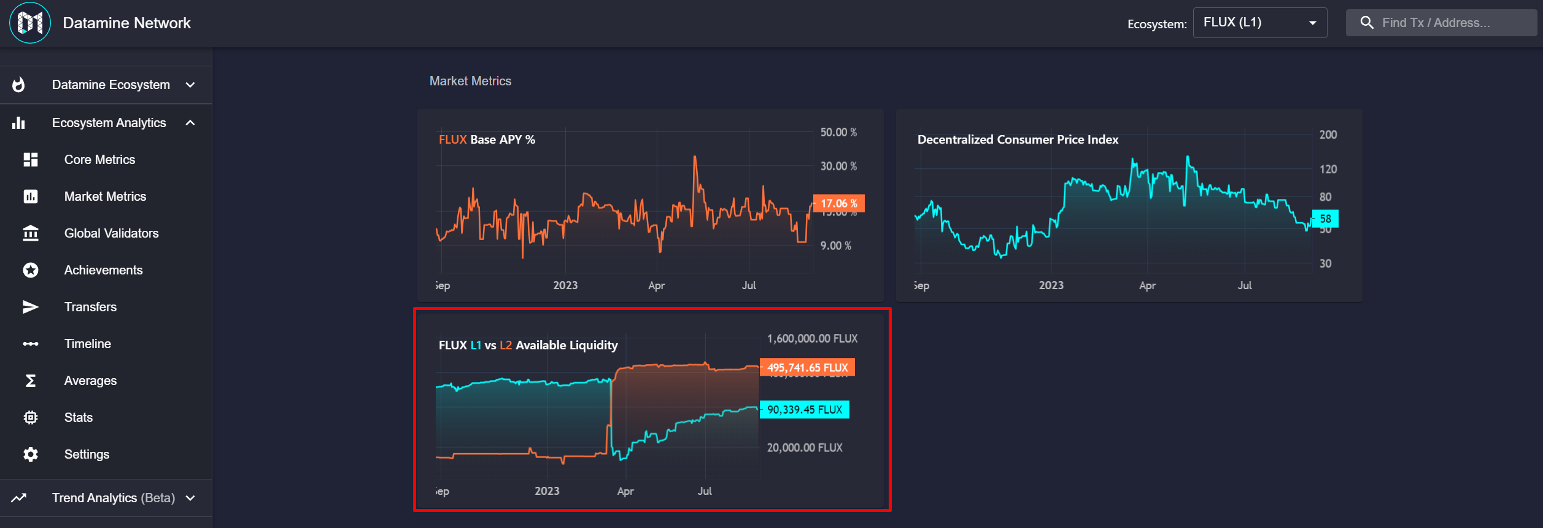Click the search magnifier icon
This screenshot has width=1543, height=528.
click(1367, 23)
